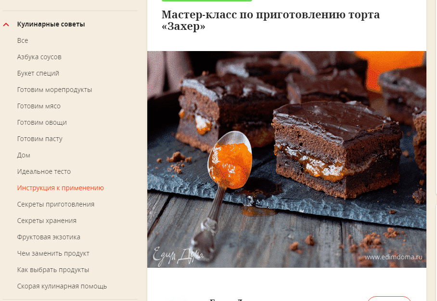Open Секреты приготовления category
437x301 pixels.
pos(56,204)
